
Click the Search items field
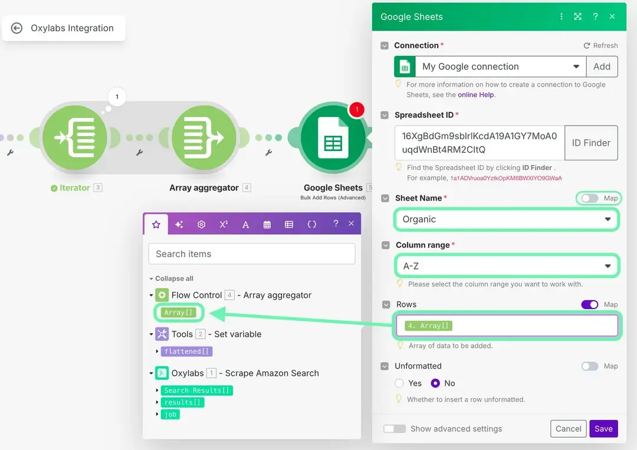(x=252, y=254)
